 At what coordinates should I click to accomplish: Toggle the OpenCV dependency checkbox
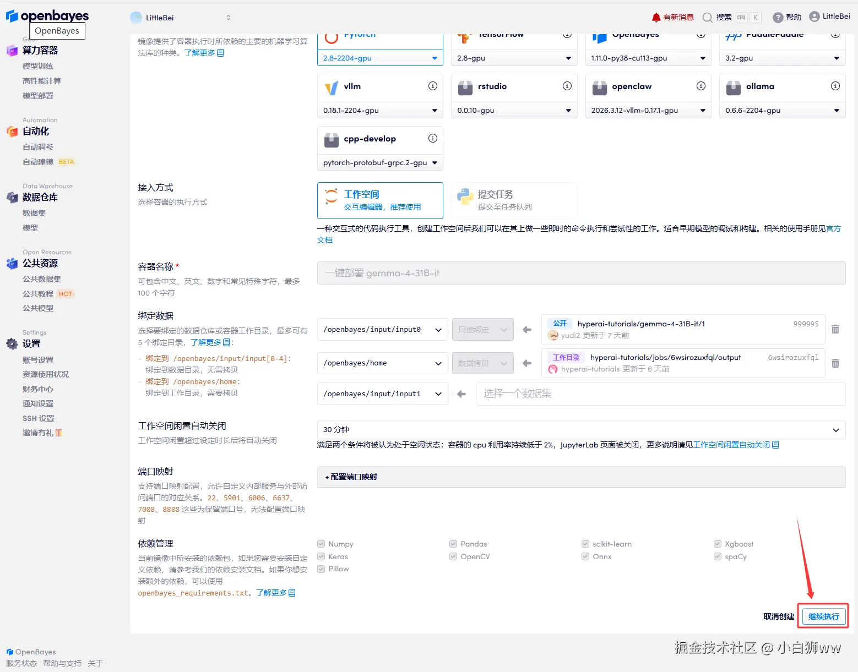click(x=453, y=556)
